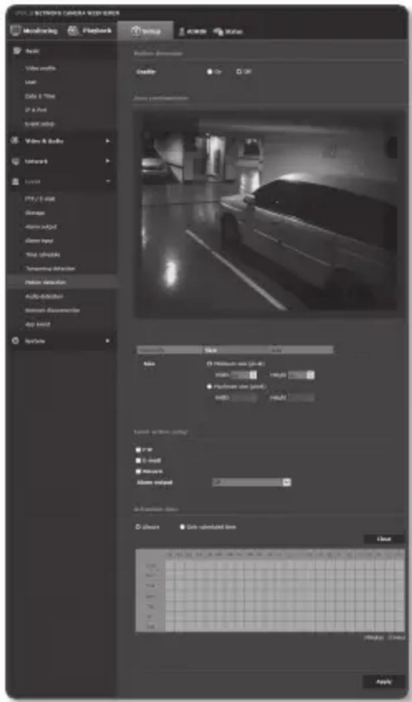
Task: Click the Video & Audio section icon
Action: [15, 141]
